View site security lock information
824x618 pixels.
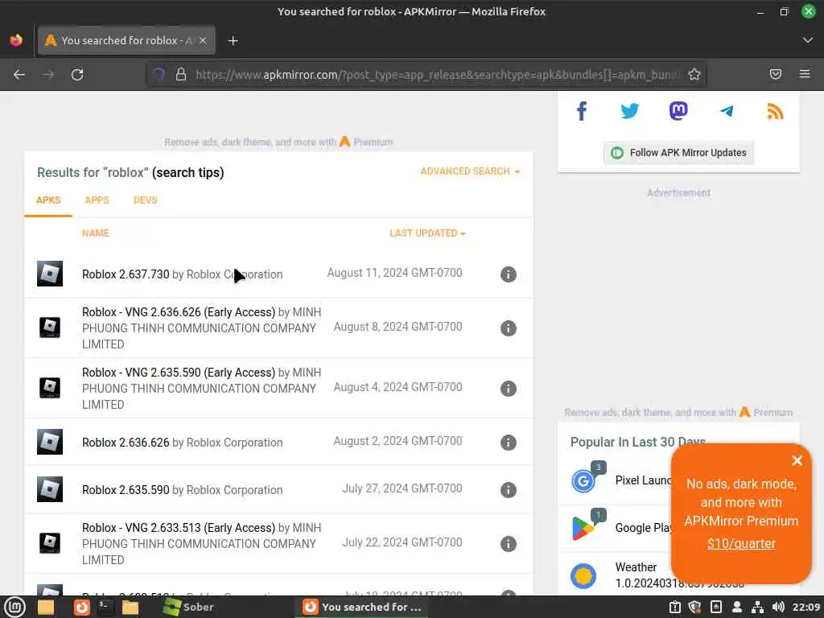181,75
